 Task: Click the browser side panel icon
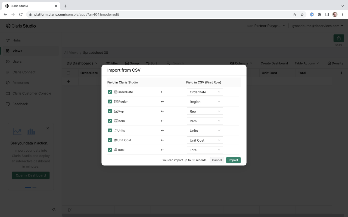click(x=327, y=15)
